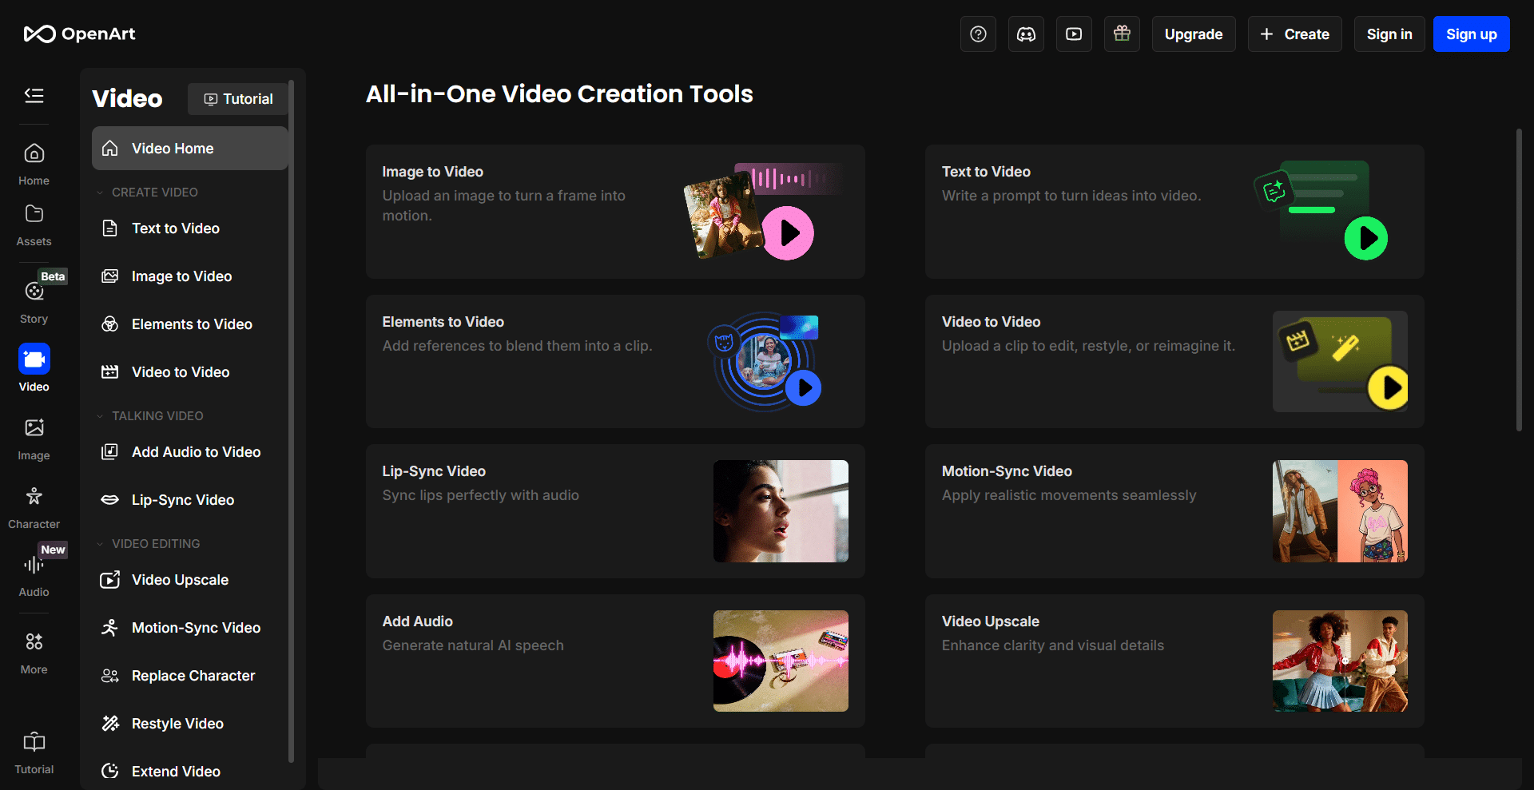The width and height of the screenshot is (1534, 790).
Task: Open the Audio section
Action: (x=34, y=575)
